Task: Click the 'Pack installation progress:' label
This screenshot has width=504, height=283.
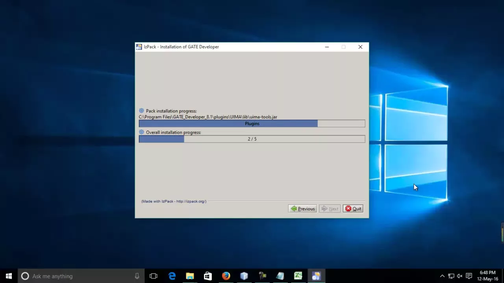Action: (171, 111)
